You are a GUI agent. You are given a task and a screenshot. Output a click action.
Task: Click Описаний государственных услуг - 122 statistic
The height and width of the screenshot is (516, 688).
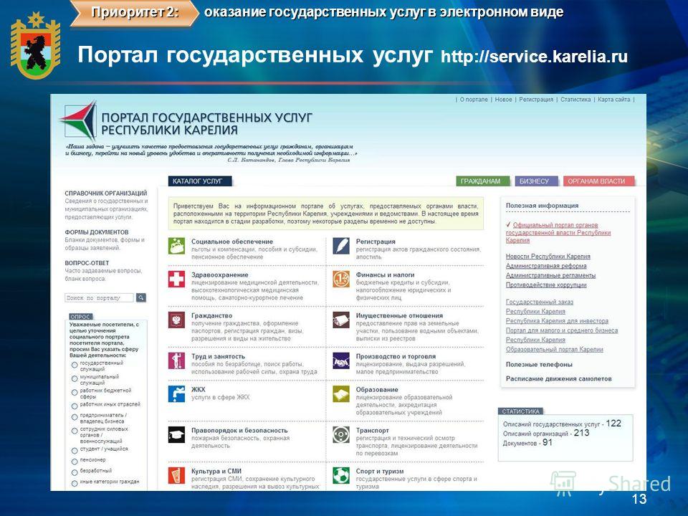pyautogui.click(x=562, y=424)
